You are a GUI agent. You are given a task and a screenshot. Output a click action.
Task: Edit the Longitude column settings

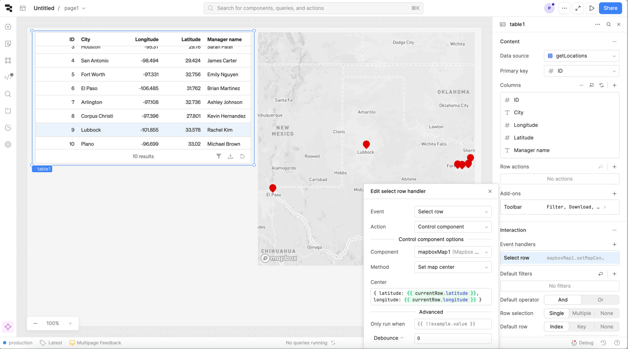pos(560,125)
